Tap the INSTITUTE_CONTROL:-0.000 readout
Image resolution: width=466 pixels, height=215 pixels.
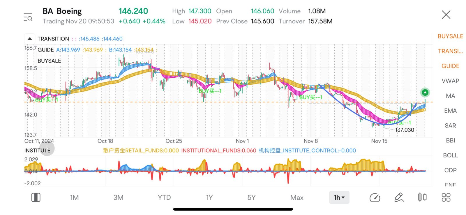tap(307, 150)
